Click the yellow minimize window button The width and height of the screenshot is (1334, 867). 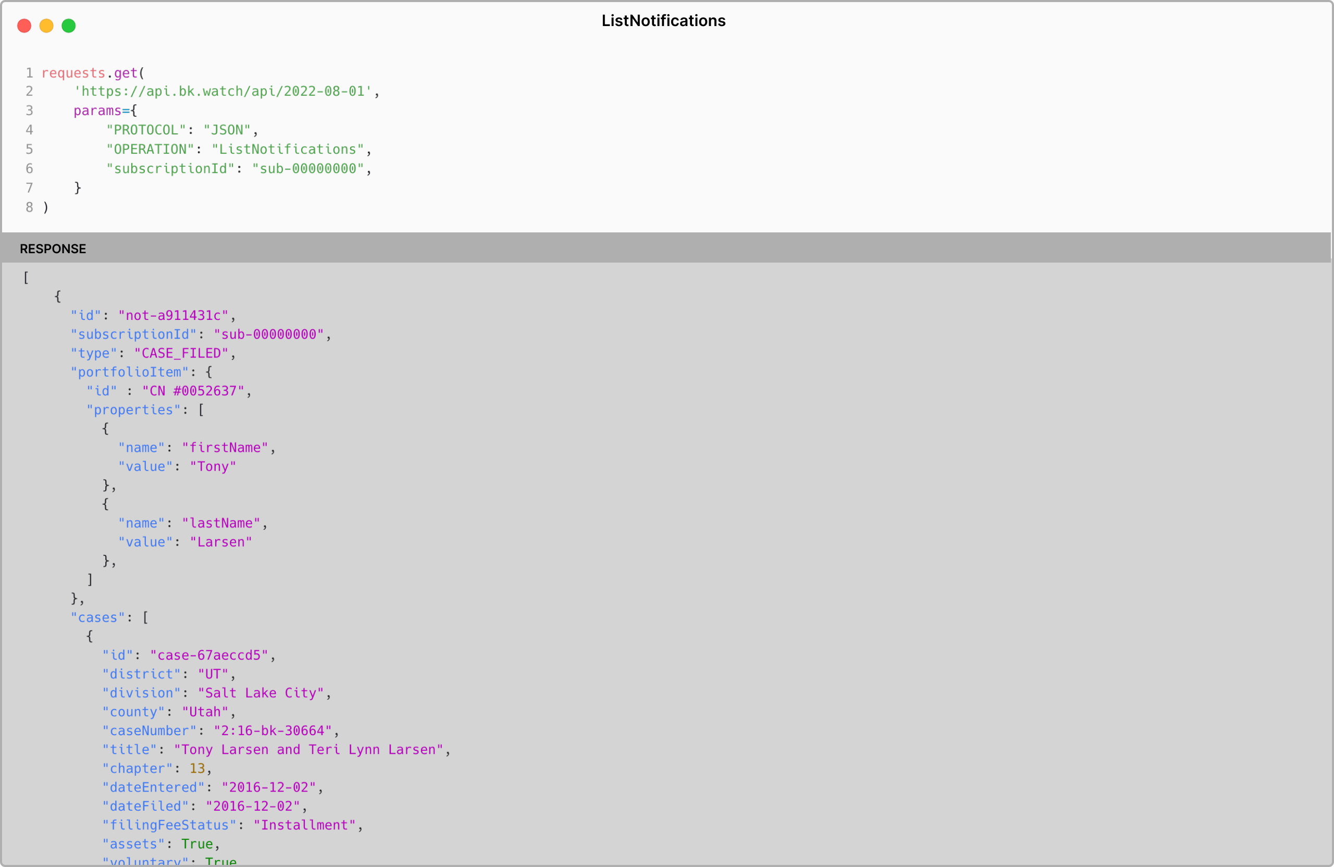[x=46, y=26]
